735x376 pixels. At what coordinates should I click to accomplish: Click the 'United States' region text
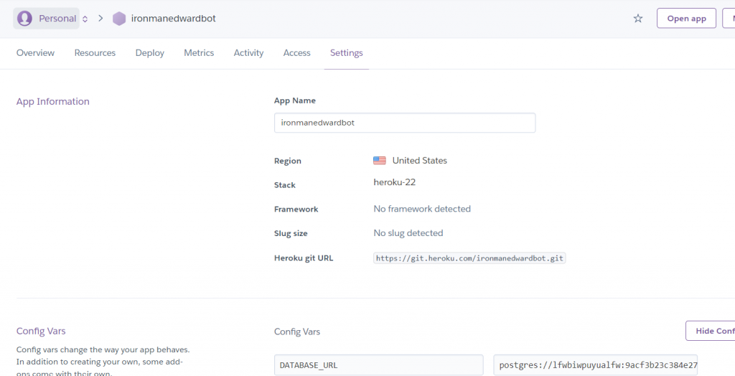click(419, 160)
